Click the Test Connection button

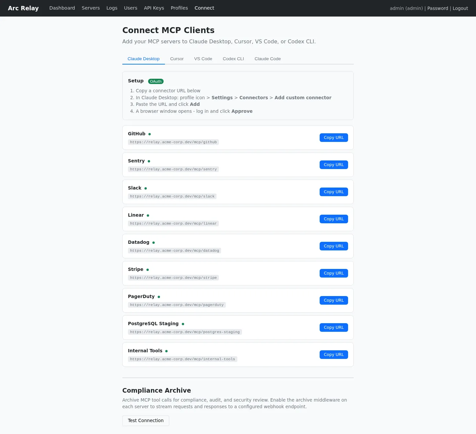click(x=146, y=420)
